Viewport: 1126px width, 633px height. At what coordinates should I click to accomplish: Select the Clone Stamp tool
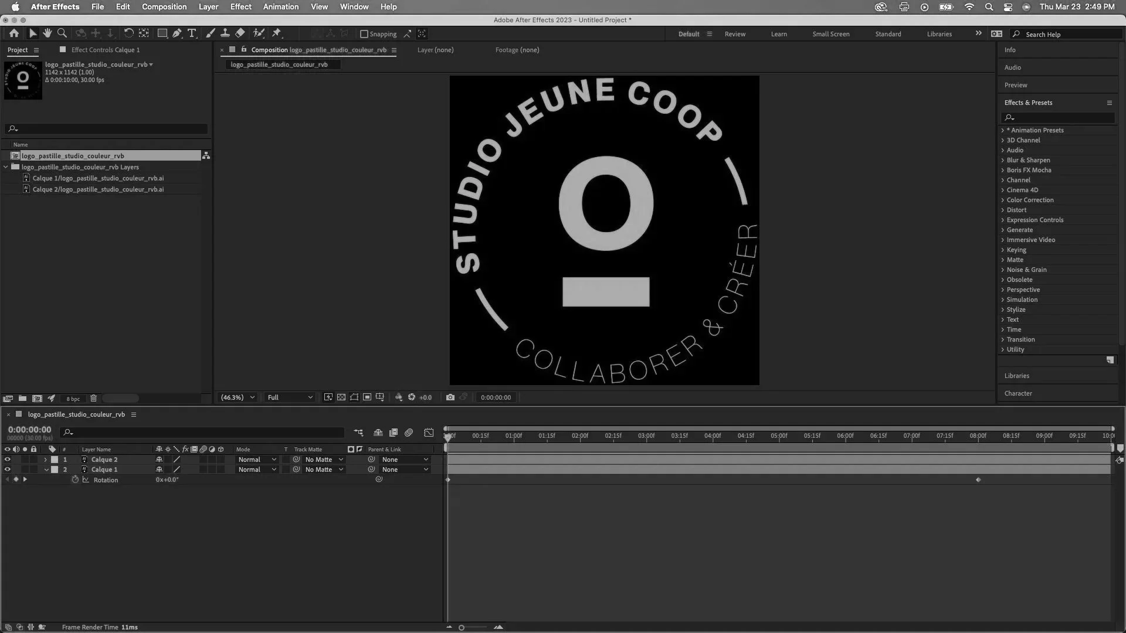pos(225,33)
